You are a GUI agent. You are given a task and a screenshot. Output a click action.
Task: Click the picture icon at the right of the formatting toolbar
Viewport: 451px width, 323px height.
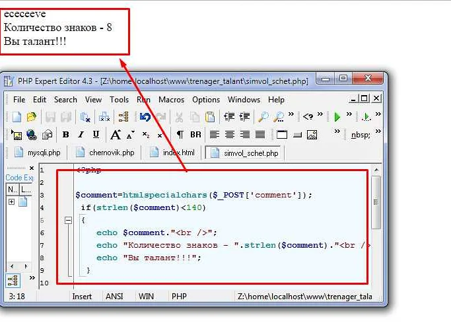pos(312,134)
